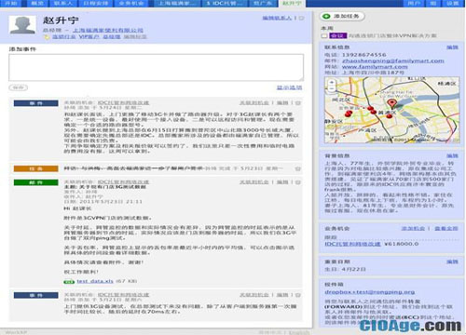Click trash icon on first event entry

pos(298,103)
